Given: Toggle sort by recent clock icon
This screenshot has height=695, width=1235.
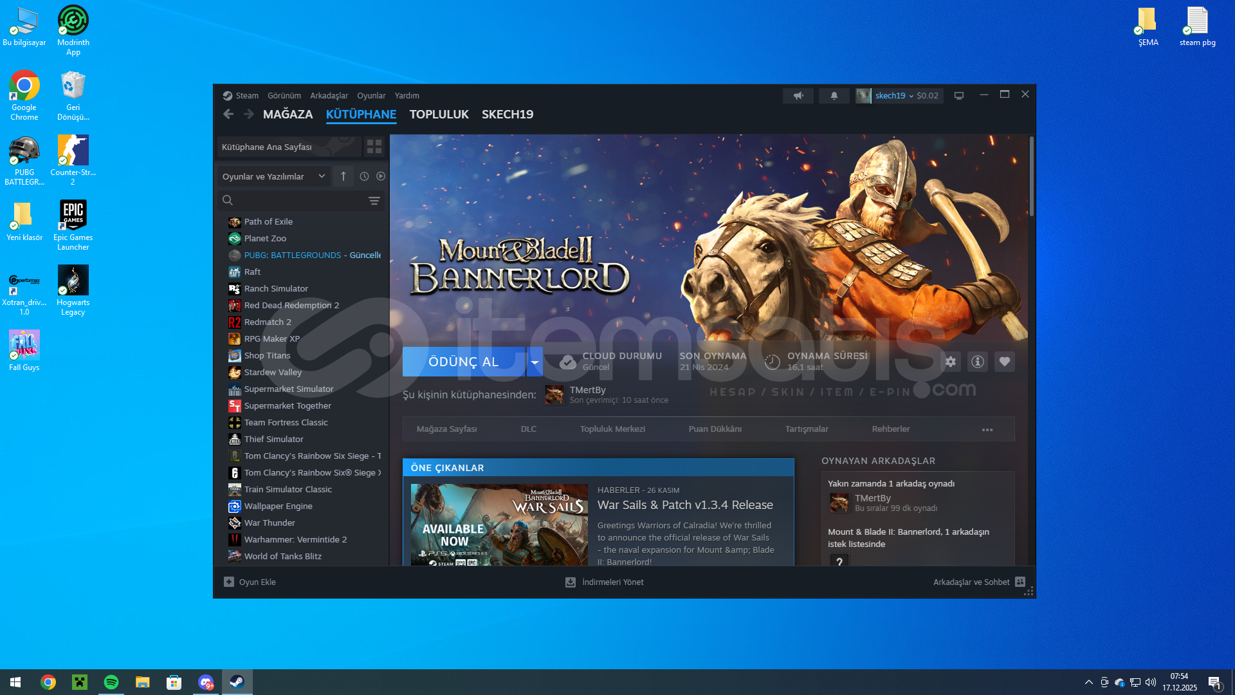Looking at the screenshot, I should (364, 176).
